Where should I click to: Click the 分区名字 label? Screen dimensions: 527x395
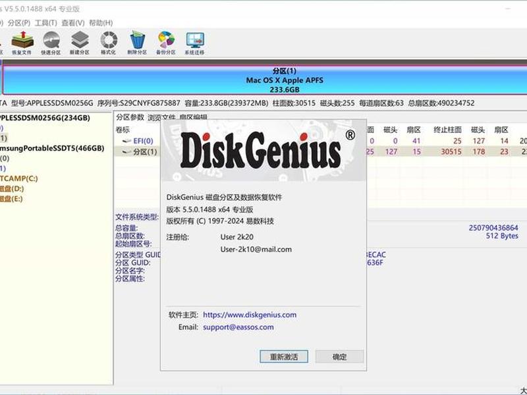point(130,271)
